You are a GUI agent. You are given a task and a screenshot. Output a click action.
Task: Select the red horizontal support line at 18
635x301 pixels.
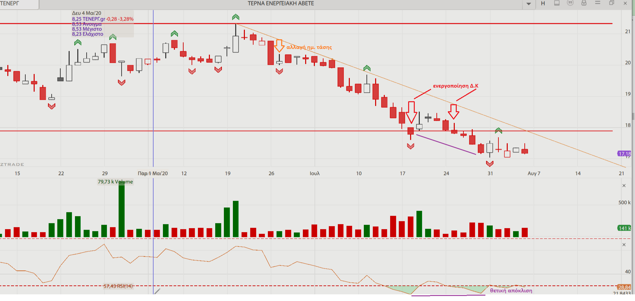click(306, 131)
